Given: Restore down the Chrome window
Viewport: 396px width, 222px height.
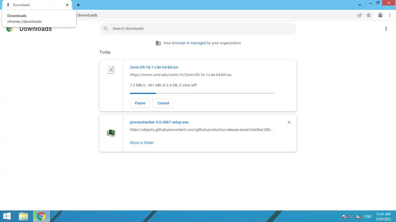Looking at the screenshot, I should pyautogui.click(x=378, y=3).
